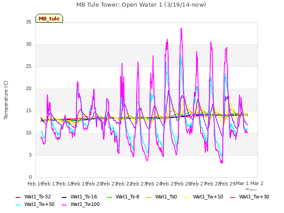Click the Temperature (C) axis label

click(6, 100)
